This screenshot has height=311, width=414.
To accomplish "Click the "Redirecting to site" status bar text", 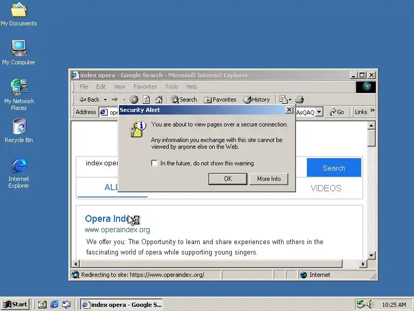I will click(143, 275).
